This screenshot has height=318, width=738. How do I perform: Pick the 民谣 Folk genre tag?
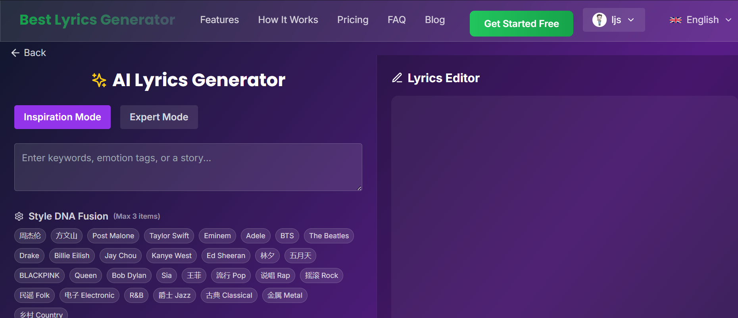coord(35,295)
